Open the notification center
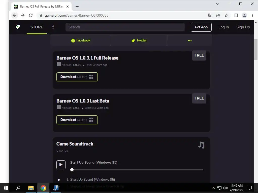This screenshot has width=258, height=193. point(250,188)
